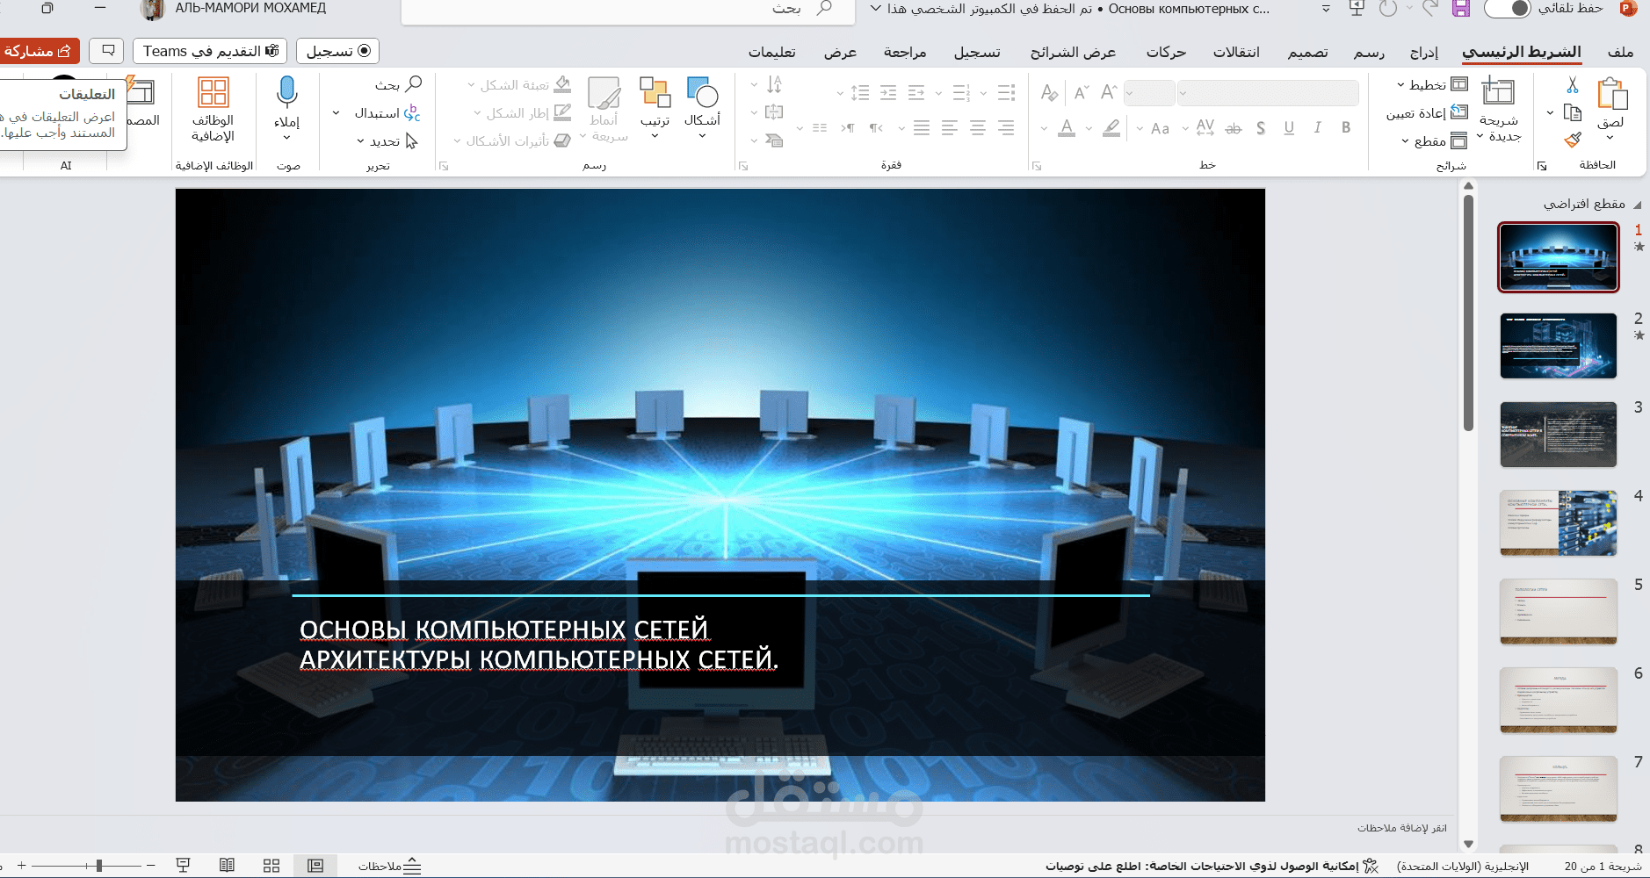
Task: Click the zoom slider in status bar
Action: (86, 866)
